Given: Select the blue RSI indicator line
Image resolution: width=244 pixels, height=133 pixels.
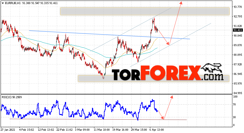Looking at the screenshot, I should tap(79, 109).
